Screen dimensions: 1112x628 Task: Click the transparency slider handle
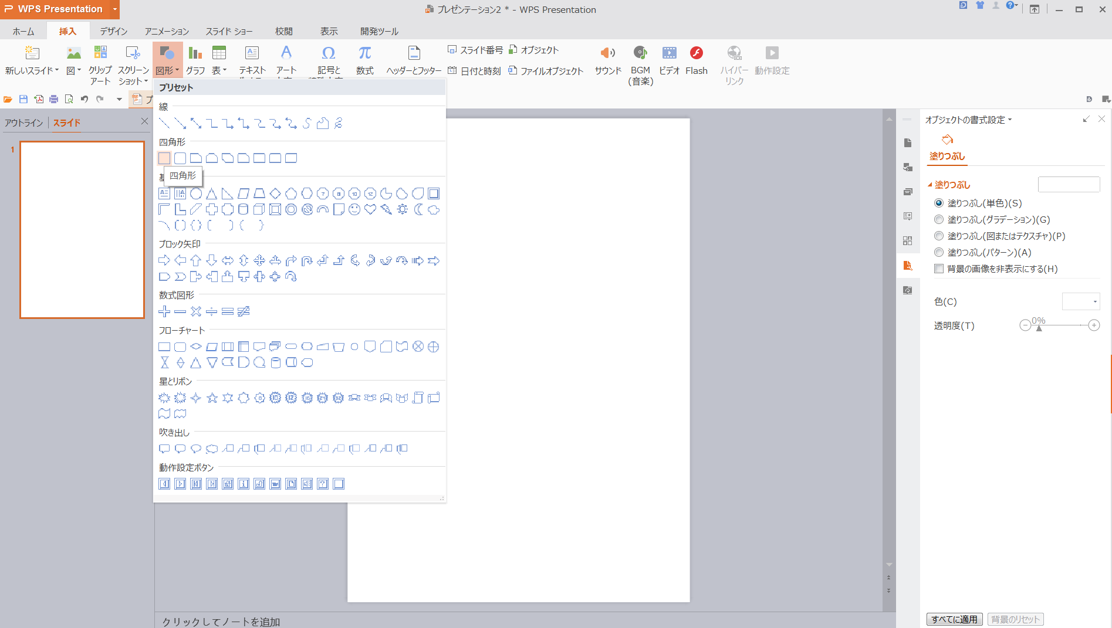[1039, 328]
